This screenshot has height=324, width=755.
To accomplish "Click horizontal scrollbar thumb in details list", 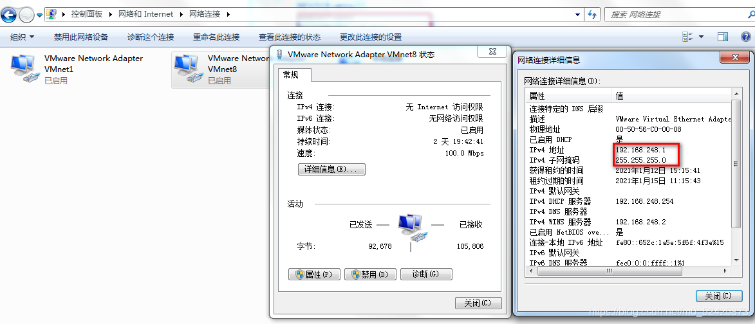I will pos(609,271).
